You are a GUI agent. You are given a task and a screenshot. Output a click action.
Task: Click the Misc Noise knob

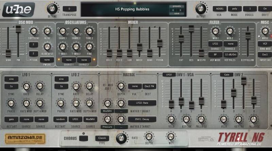point(265,31)
